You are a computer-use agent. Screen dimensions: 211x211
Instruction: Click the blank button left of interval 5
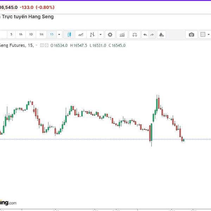tap(4, 34)
